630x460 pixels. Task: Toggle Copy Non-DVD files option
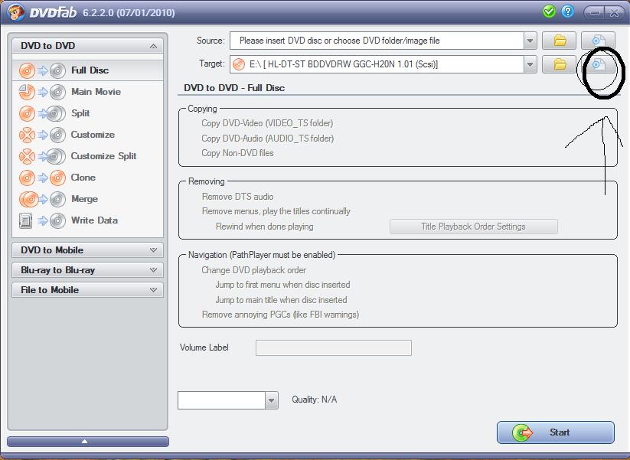tap(237, 153)
